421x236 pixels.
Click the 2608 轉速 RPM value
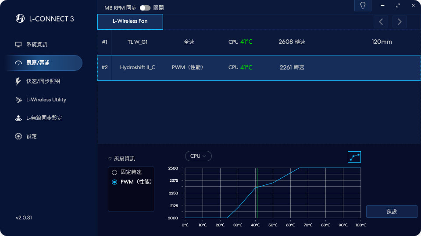(x=292, y=42)
